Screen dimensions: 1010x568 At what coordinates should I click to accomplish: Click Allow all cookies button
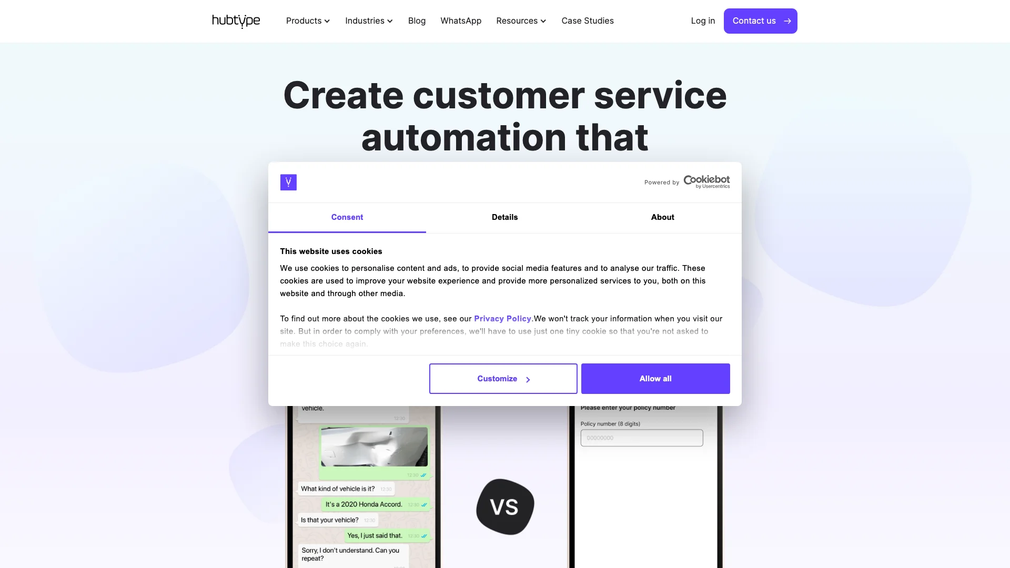click(x=655, y=379)
